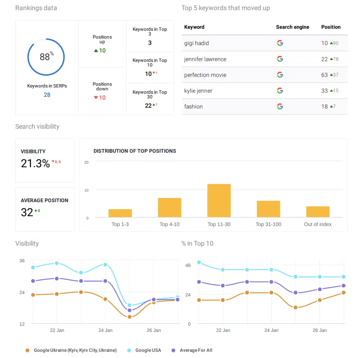Select the Position column header

point(331,27)
